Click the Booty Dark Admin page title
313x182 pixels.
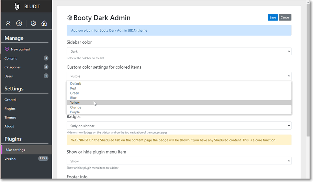[102, 18]
